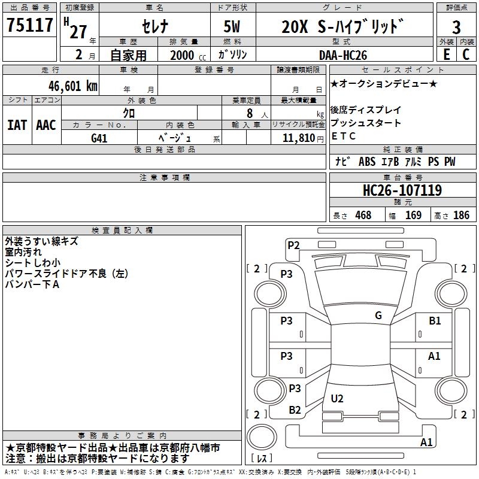Select the vehicle history value 自家用
Image resolution: width=479 pixels, height=479 pixels.
[x=128, y=55]
